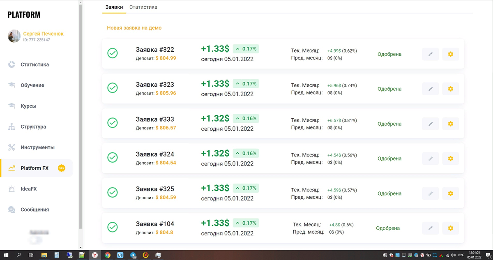493x260 pixels.
Task: Open settings gear for Заявка #323
Action: (450, 89)
